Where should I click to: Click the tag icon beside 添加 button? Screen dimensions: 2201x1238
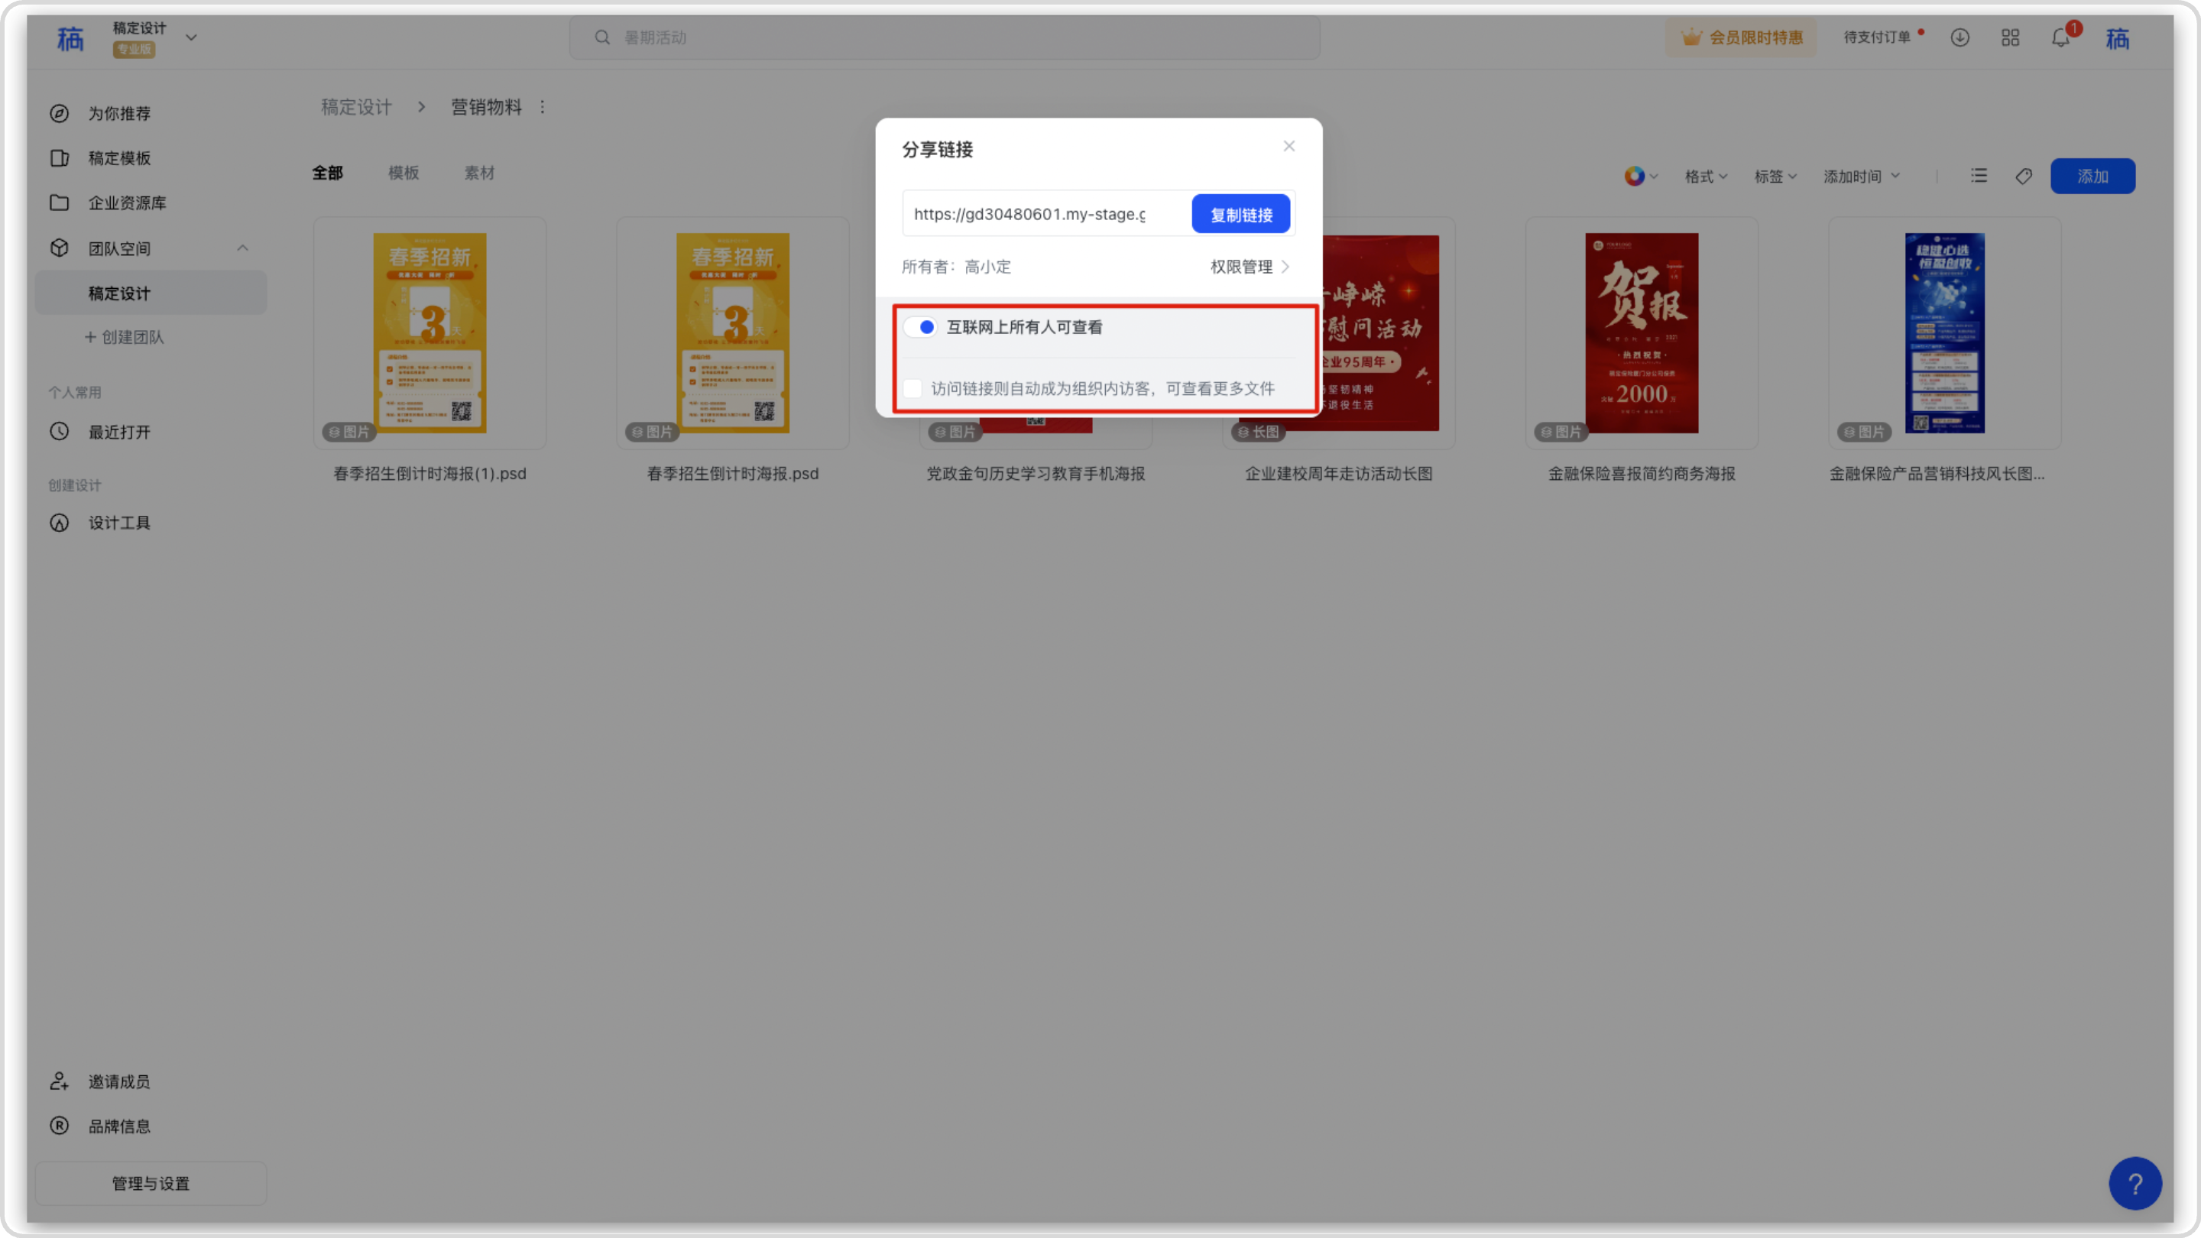(2023, 176)
